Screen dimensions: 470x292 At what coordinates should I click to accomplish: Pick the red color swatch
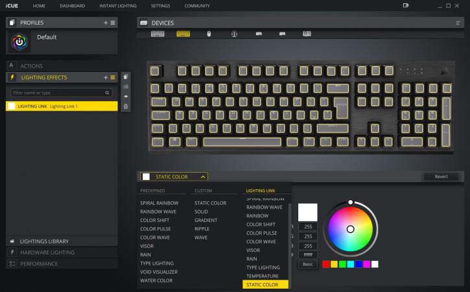(325, 264)
